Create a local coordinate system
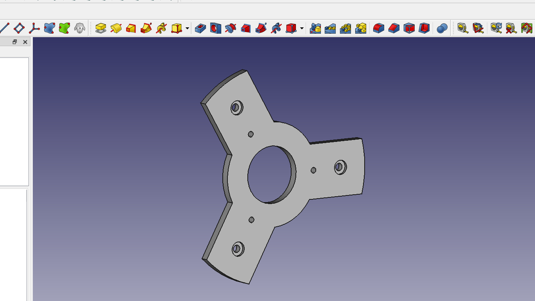 34,28
